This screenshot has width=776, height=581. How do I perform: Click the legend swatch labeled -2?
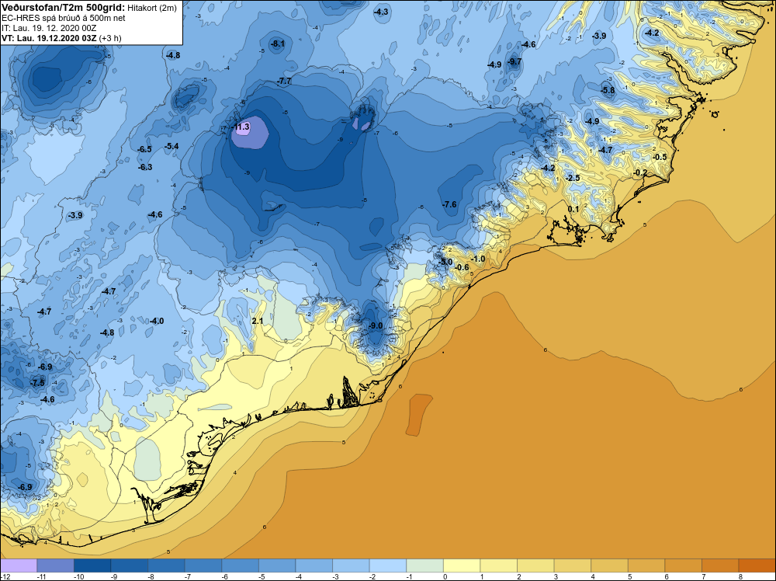pos(388,565)
